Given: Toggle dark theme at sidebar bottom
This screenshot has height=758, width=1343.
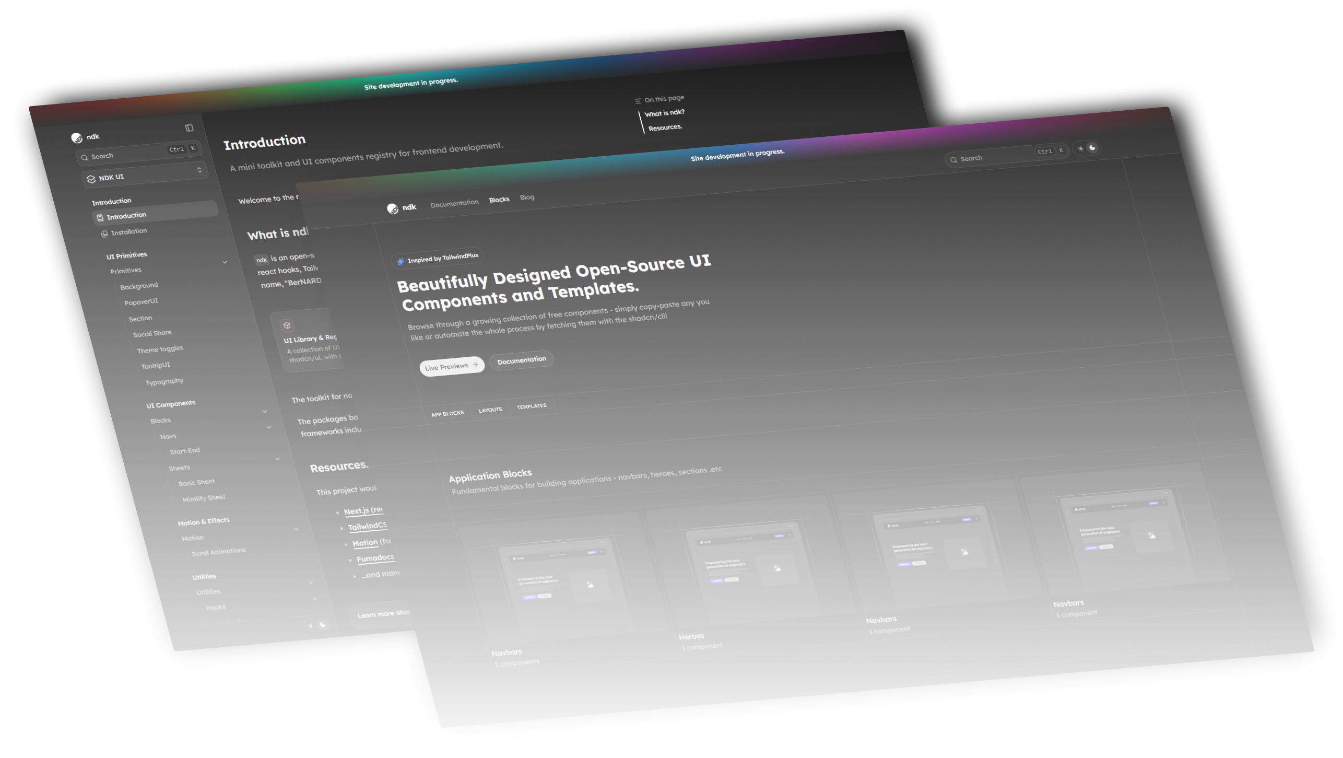Looking at the screenshot, I should point(323,624).
